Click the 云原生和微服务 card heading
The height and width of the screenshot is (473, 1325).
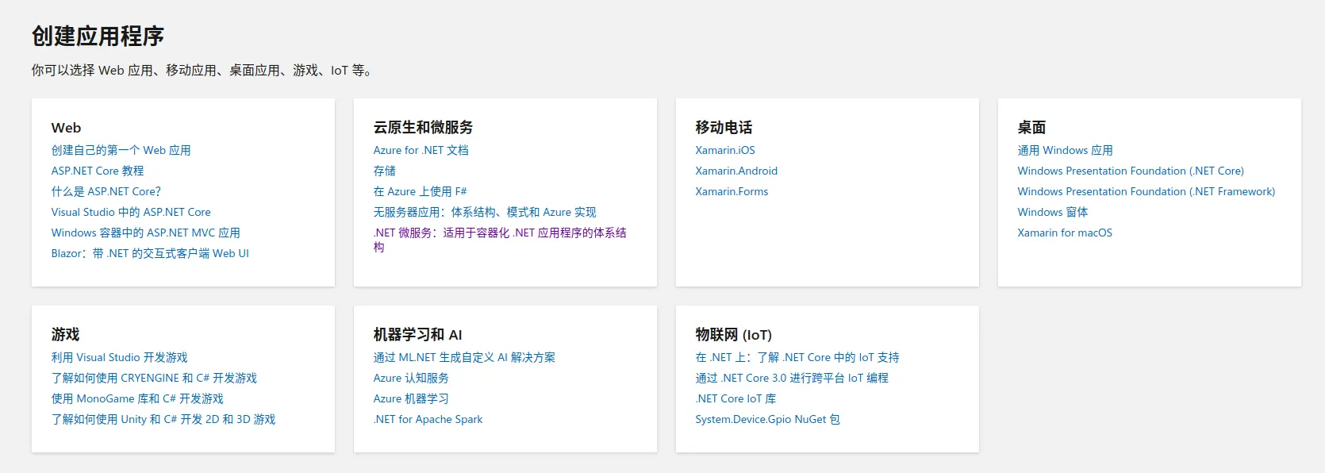(423, 128)
